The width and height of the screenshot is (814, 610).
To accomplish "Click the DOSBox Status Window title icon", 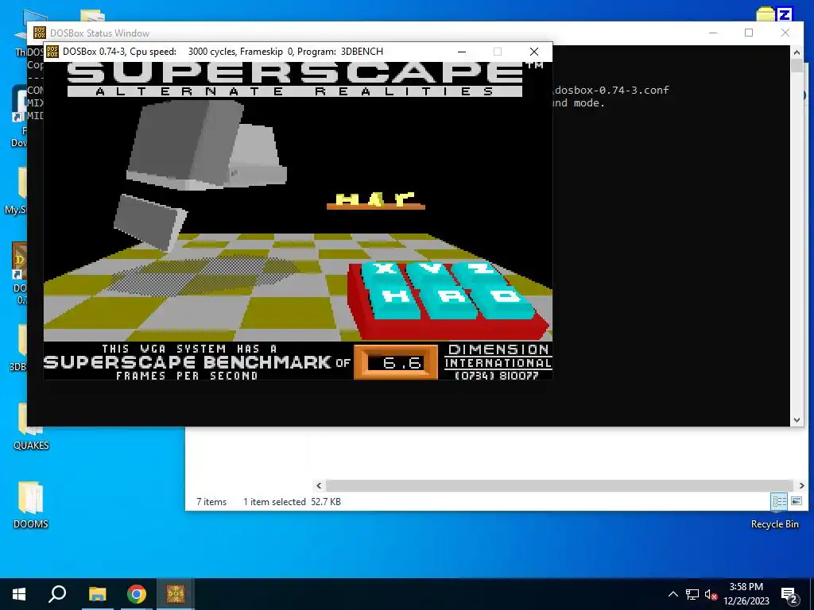I will 40,33.
